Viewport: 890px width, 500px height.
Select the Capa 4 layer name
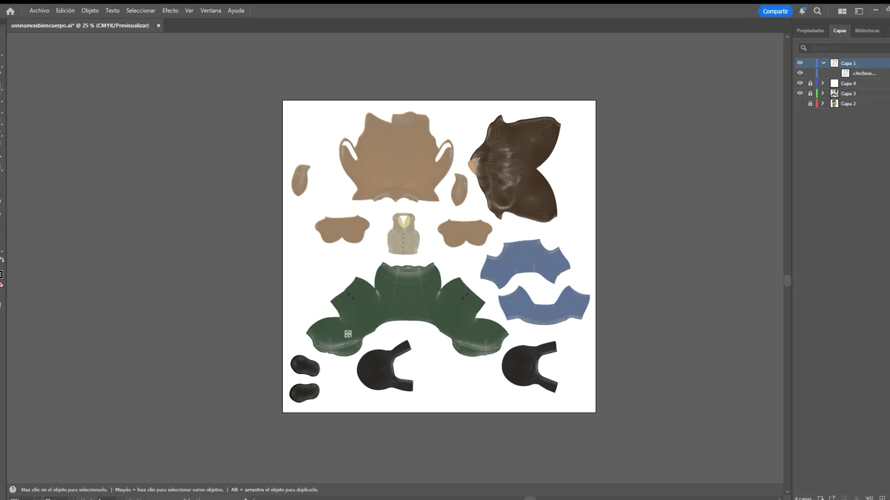(x=848, y=84)
